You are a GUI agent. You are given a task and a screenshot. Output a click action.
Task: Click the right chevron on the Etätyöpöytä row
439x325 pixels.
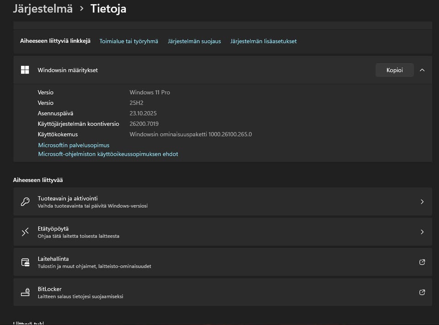pos(422,232)
